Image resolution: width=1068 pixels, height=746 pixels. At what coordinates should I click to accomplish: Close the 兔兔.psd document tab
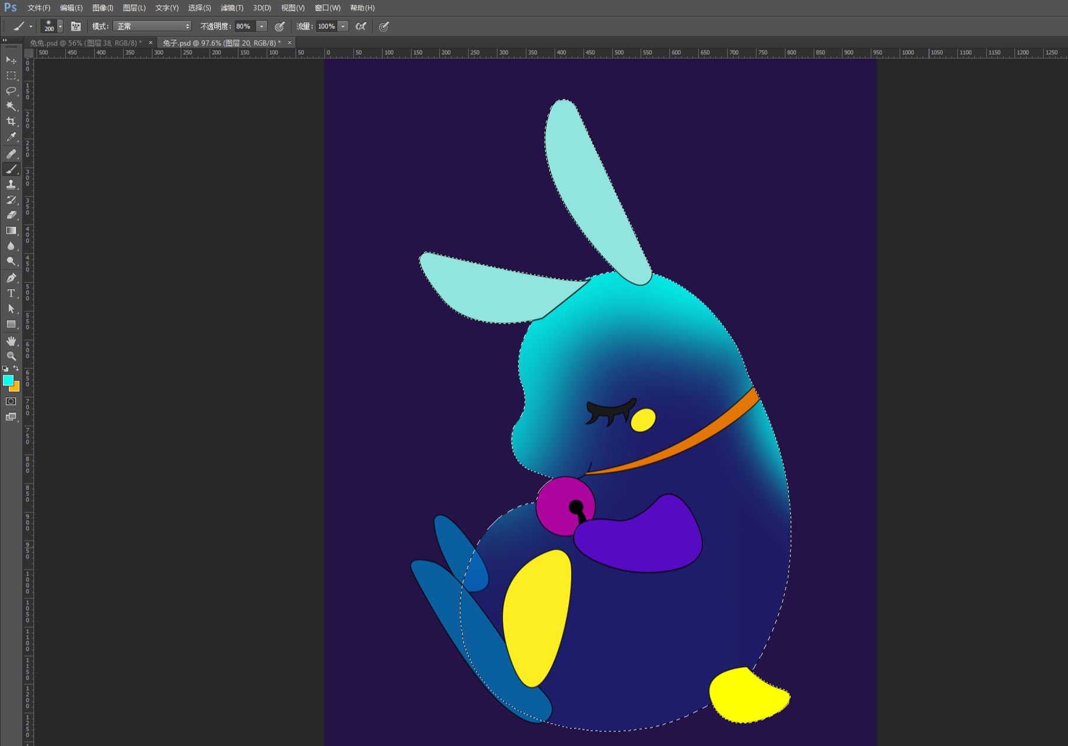[x=151, y=42]
